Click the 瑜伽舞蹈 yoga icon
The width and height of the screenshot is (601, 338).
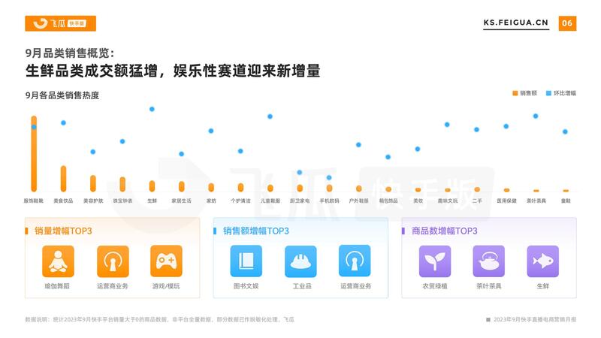click(57, 261)
